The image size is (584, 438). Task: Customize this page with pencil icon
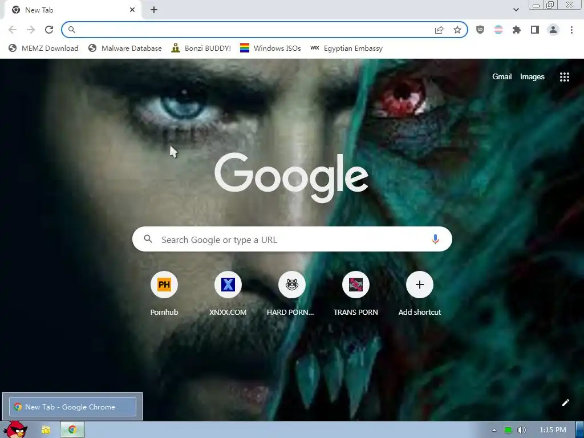[x=565, y=403]
